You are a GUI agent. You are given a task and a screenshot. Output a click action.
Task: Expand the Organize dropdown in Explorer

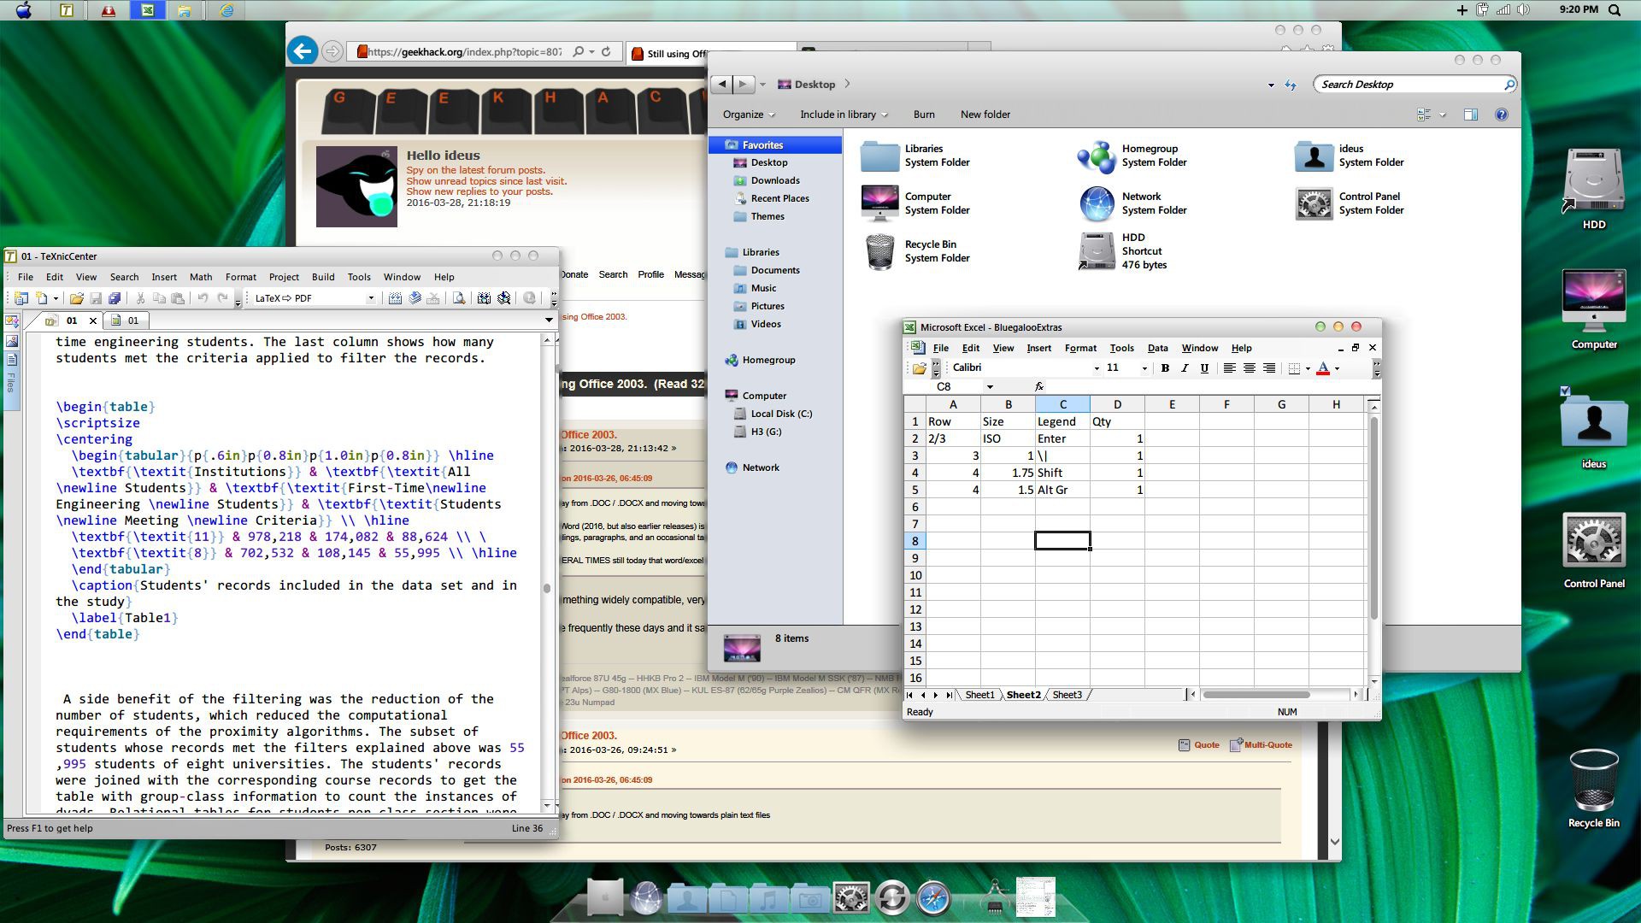pos(749,115)
